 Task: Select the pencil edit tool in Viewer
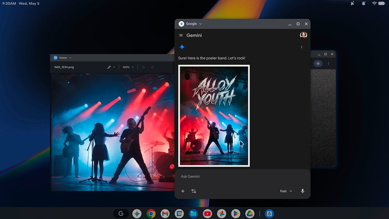(109, 67)
